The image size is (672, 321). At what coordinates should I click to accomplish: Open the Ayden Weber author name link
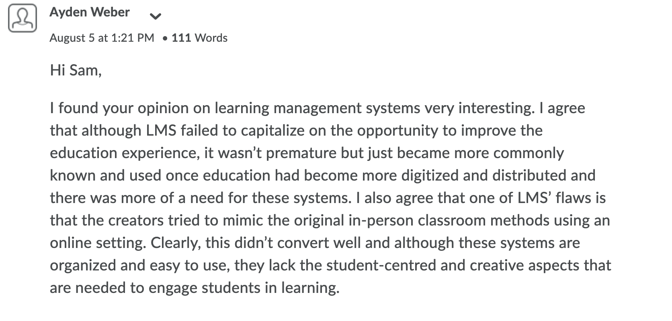90,12
